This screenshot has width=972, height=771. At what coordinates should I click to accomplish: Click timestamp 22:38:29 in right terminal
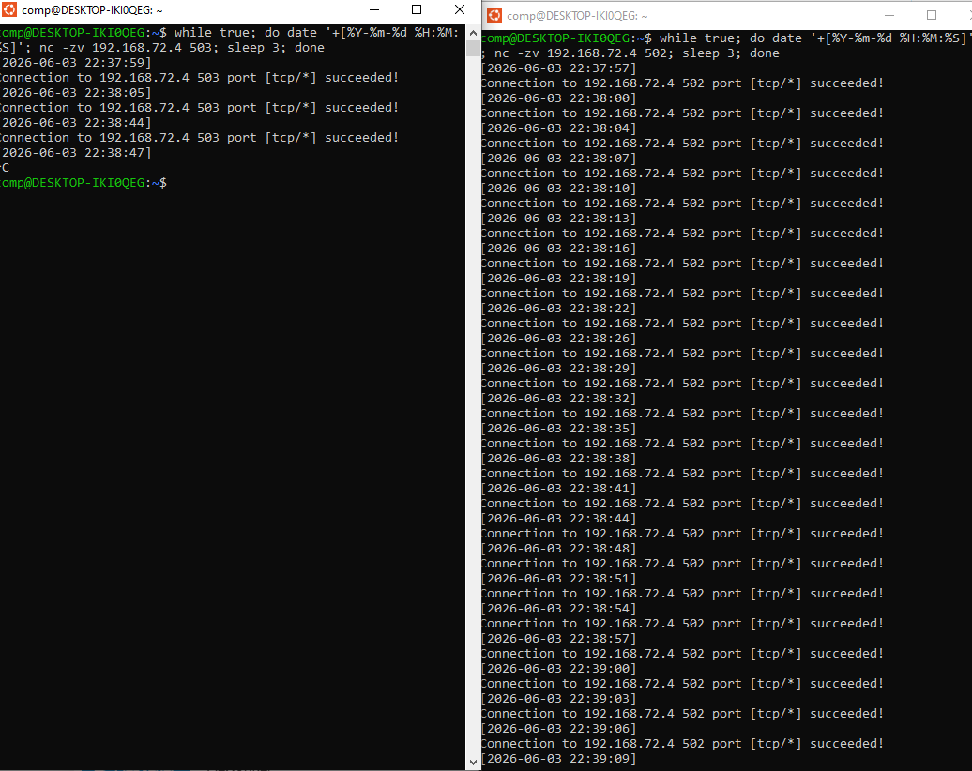click(x=559, y=368)
